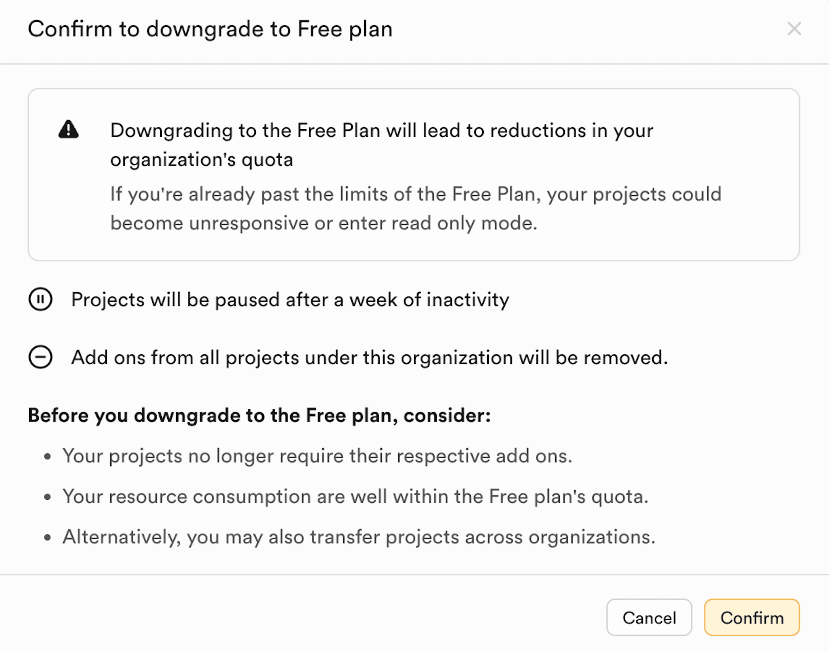The image size is (829, 652).
Task: Select the icon beside the inactivity pause notice
Action: pyautogui.click(x=41, y=300)
